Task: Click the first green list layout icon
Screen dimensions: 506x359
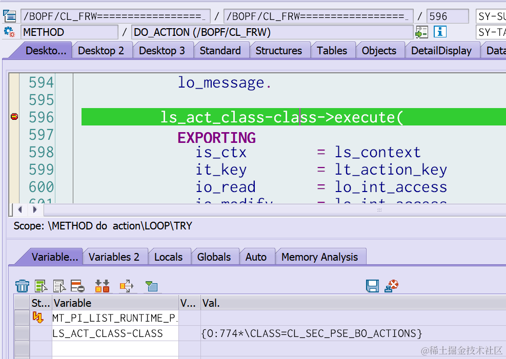Action: 41,286
